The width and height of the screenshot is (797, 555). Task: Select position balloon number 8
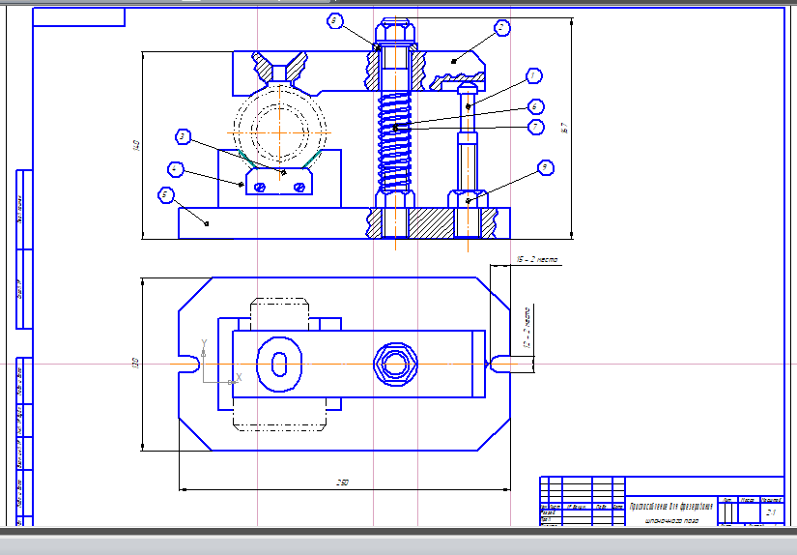pos(334,19)
